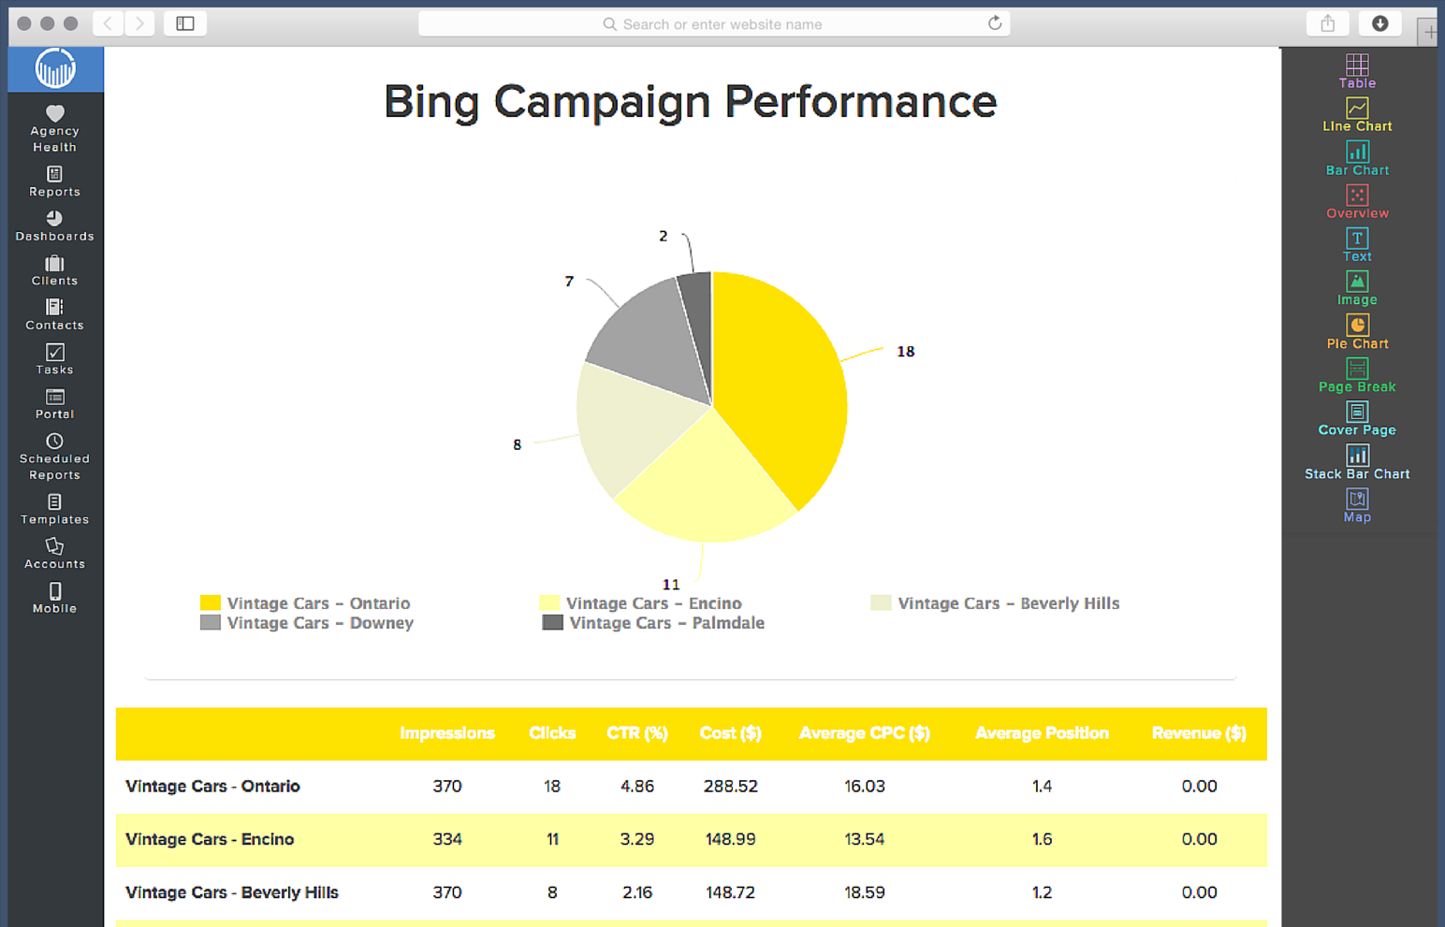Image resolution: width=1445 pixels, height=927 pixels.
Task: Open Tasks checkbox icon
Action: pyautogui.click(x=55, y=353)
